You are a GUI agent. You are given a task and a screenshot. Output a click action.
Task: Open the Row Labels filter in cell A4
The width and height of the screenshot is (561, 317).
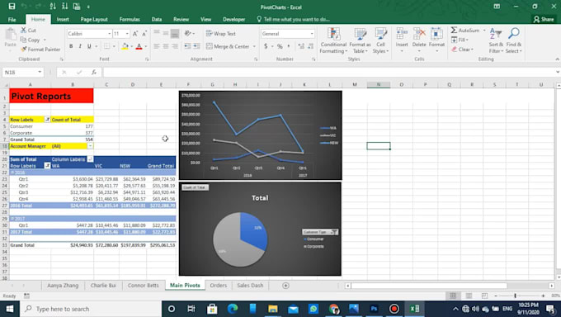coord(47,119)
